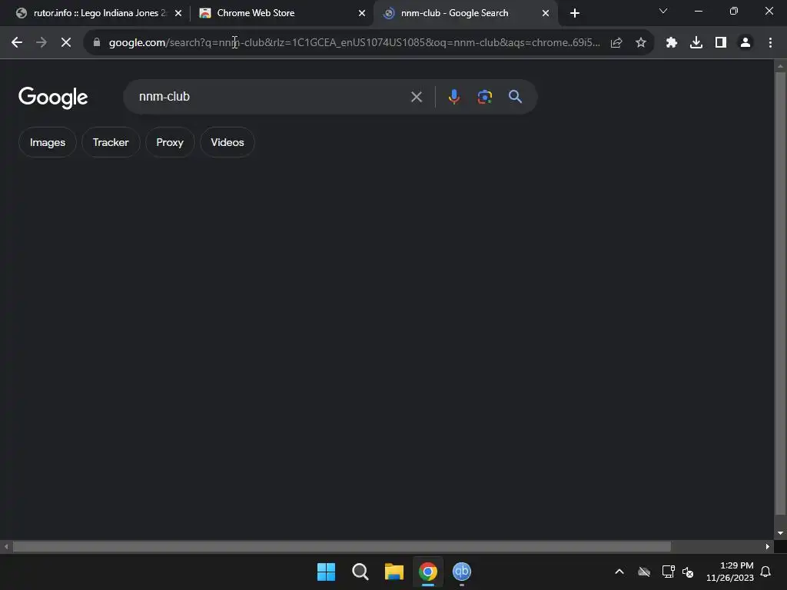Close the Chrome Web Store tab
Image resolution: width=787 pixels, height=590 pixels.
point(362,13)
